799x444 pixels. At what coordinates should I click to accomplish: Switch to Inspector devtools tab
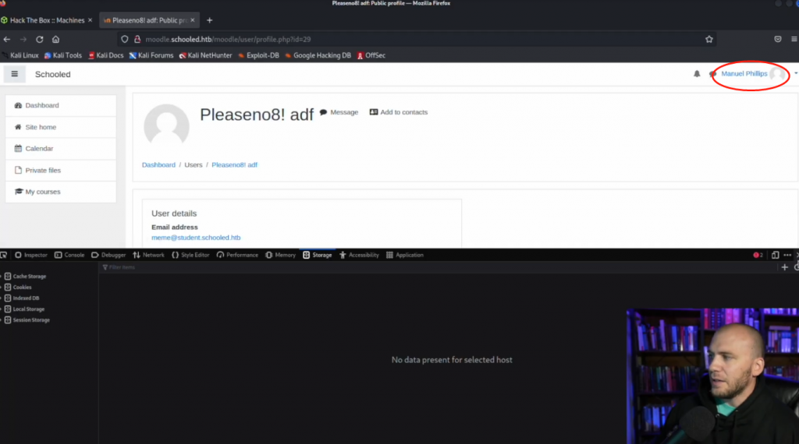click(x=31, y=255)
